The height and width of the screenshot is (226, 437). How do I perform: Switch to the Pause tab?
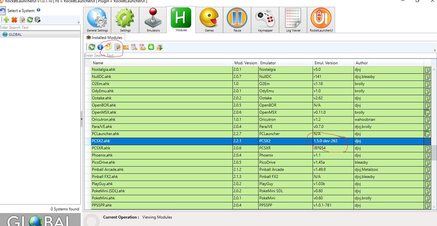point(237,20)
